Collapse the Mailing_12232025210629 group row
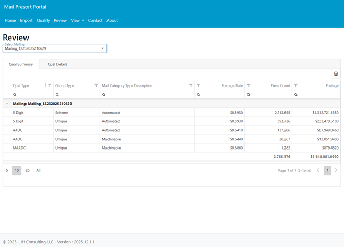This screenshot has height=247, width=344. [7, 104]
